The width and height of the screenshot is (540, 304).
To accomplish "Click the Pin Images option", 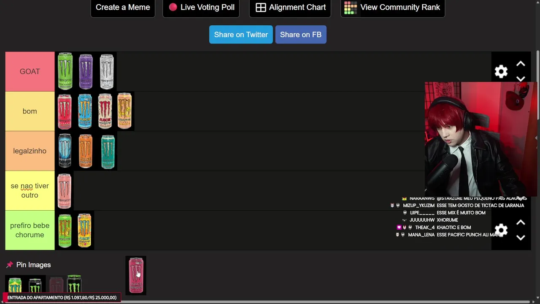I will (28, 265).
